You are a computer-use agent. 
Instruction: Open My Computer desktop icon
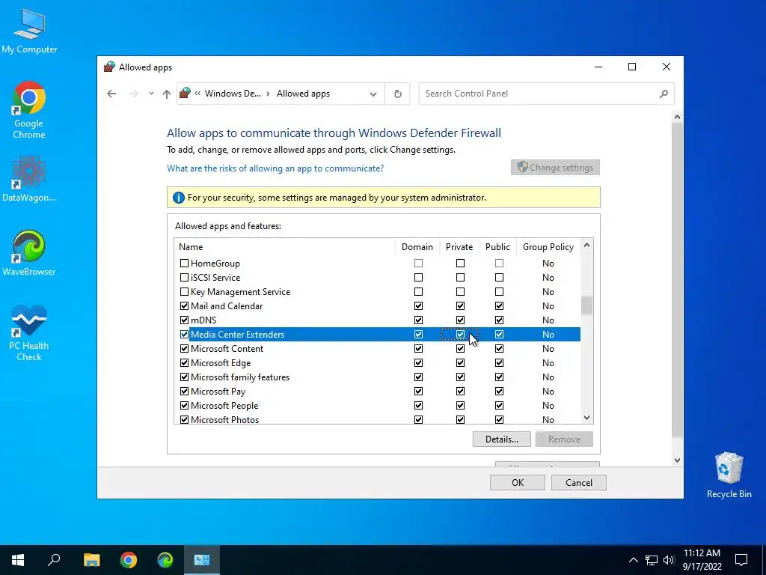(29, 31)
